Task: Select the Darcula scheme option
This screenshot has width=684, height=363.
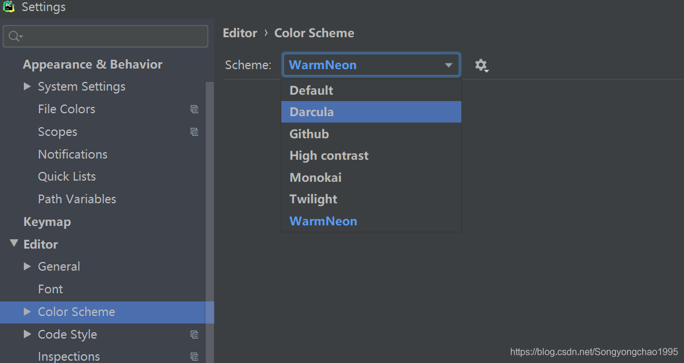Action: (371, 112)
